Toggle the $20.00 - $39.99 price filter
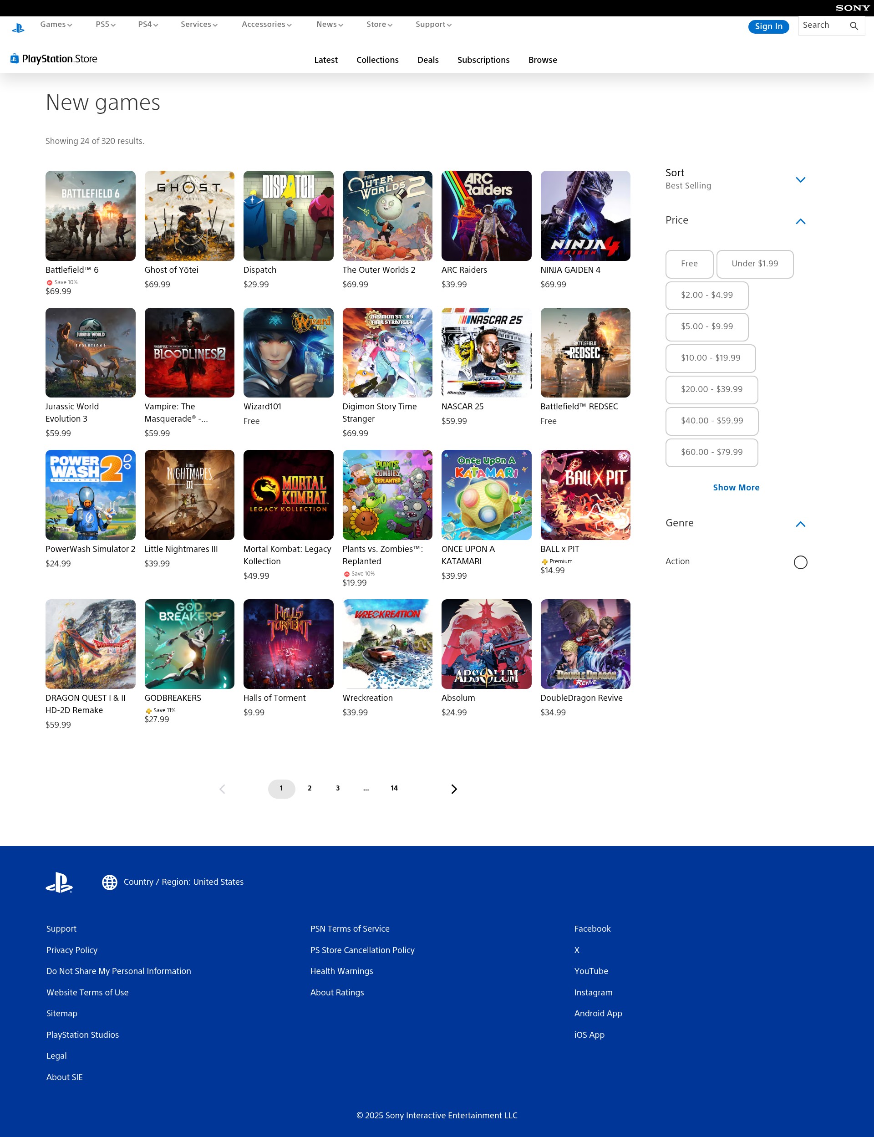874x1137 pixels. (711, 390)
